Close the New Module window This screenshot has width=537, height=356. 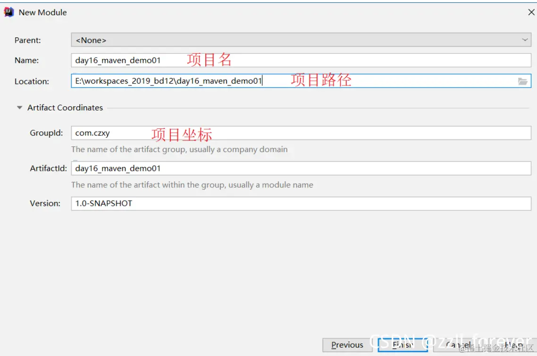click(x=531, y=12)
